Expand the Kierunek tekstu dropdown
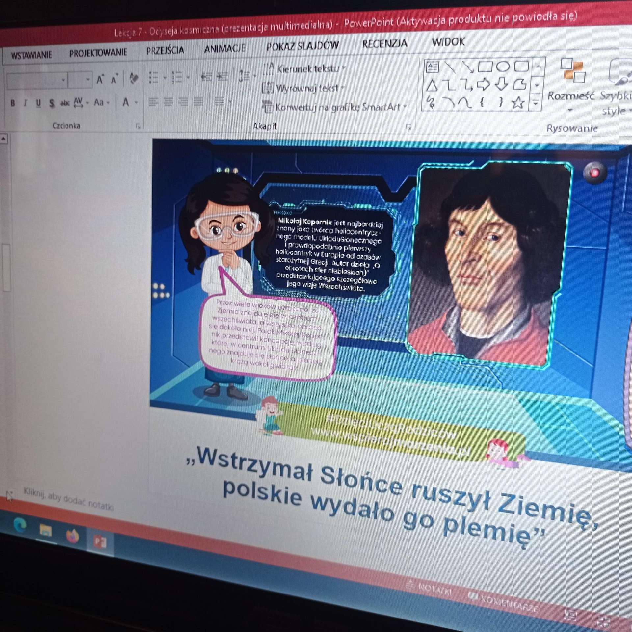 344,68
